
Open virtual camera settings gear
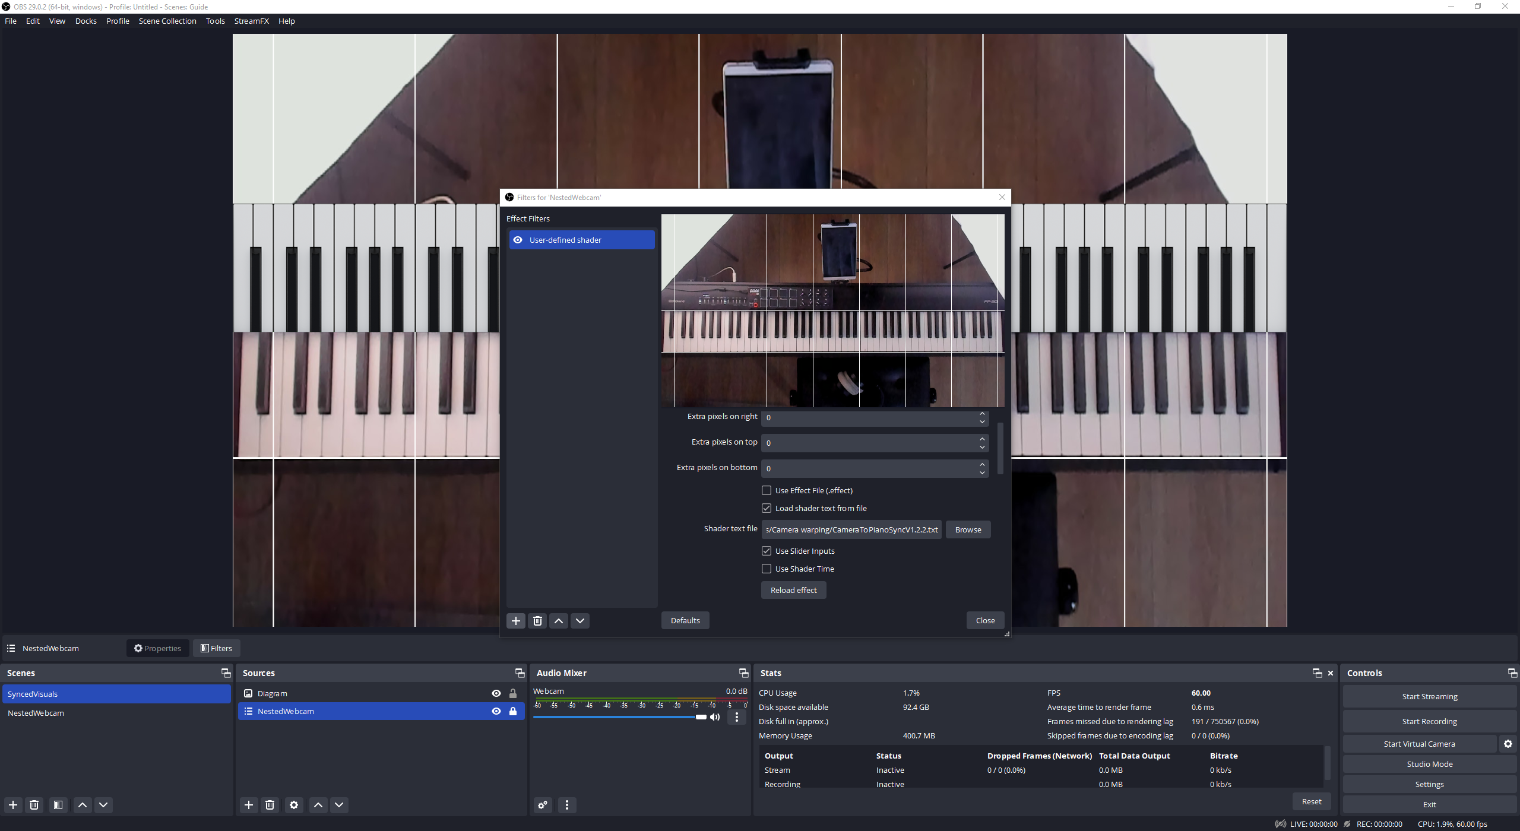(x=1508, y=744)
